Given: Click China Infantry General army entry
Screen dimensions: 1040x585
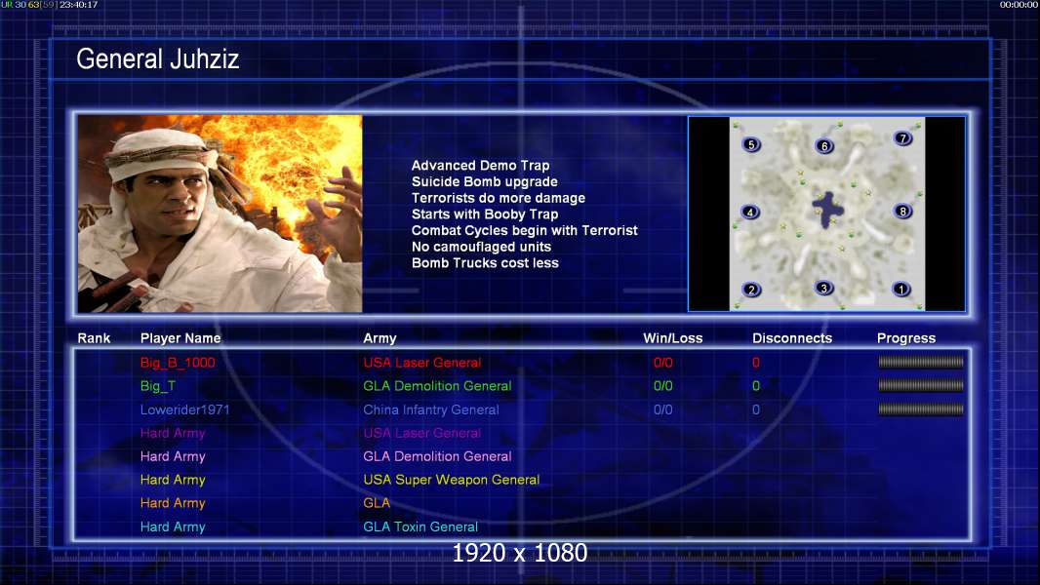Looking at the screenshot, I should pos(430,409).
